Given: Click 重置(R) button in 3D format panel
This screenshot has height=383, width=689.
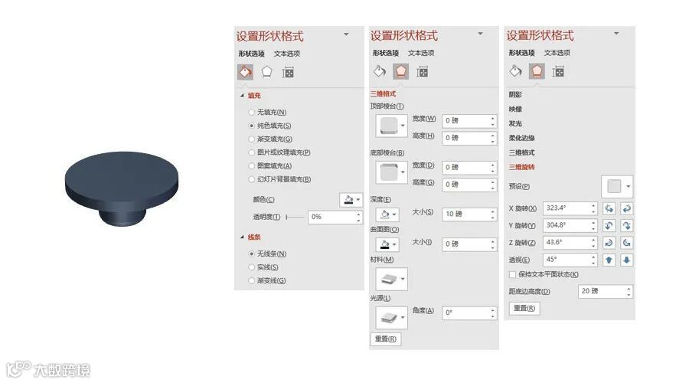Looking at the screenshot, I should click(385, 339).
